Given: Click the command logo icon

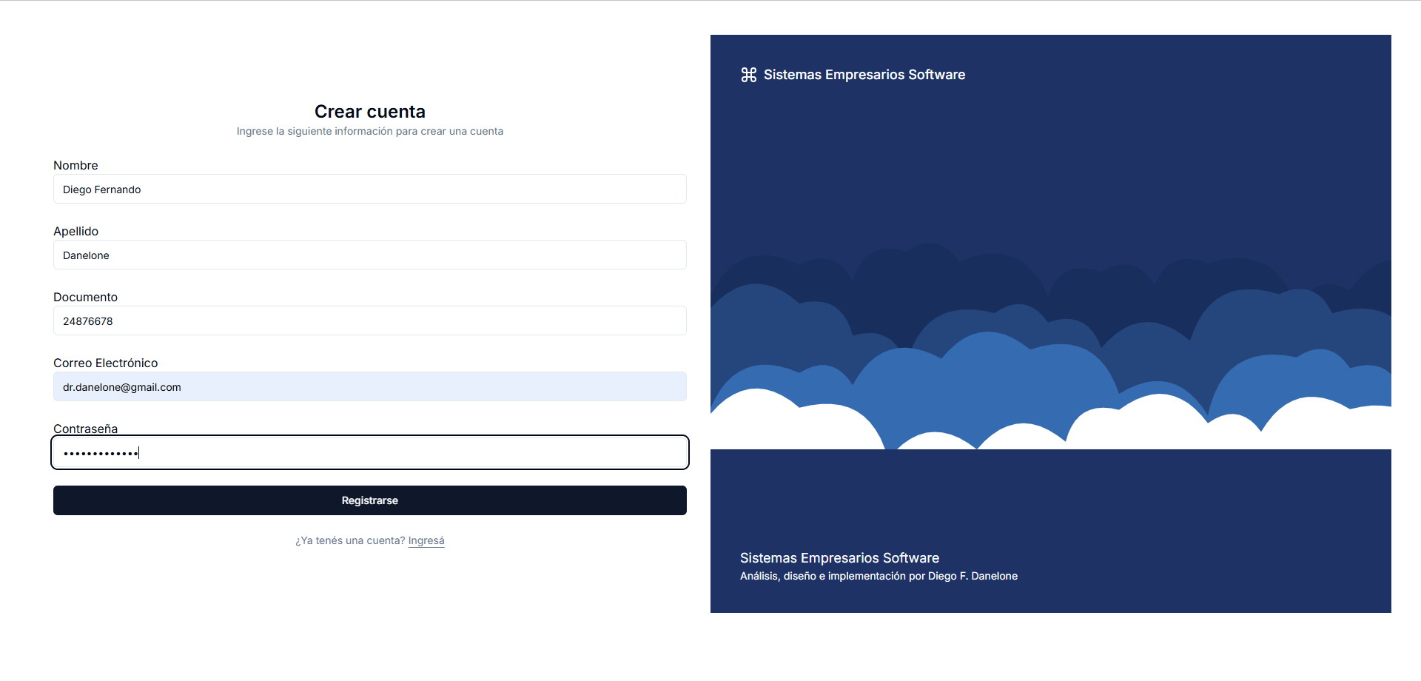Looking at the screenshot, I should (748, 75).
